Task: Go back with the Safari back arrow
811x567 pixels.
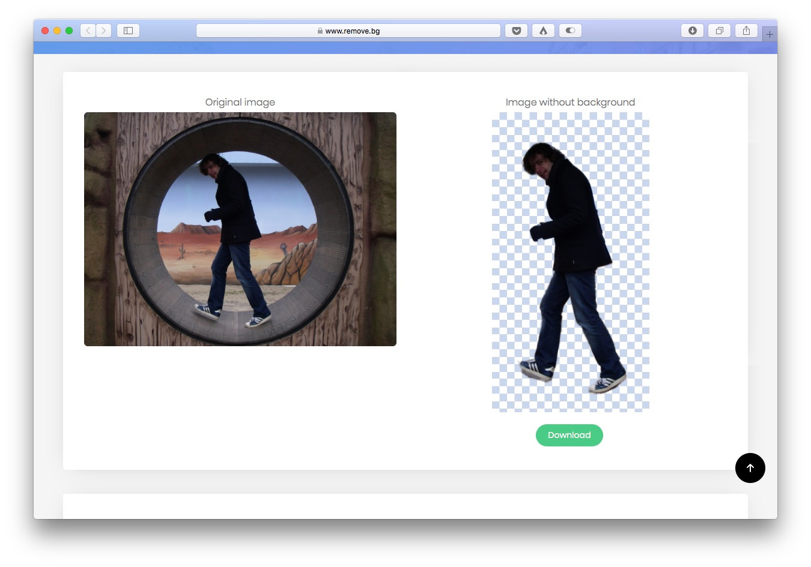Action: (x=88, y=31)
